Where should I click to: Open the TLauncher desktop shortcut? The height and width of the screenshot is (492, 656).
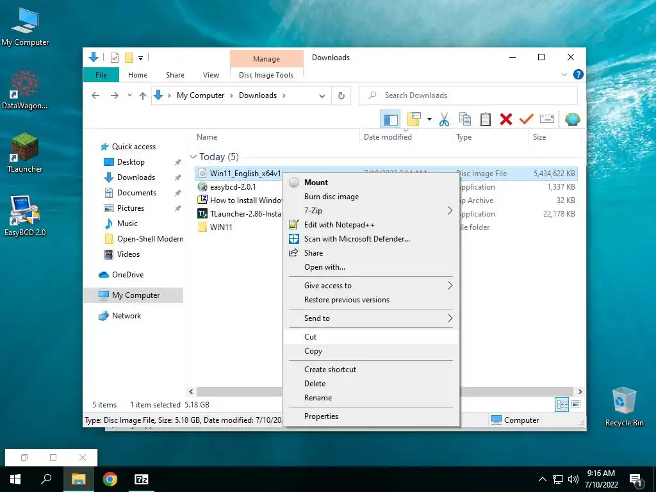point(25,153)
